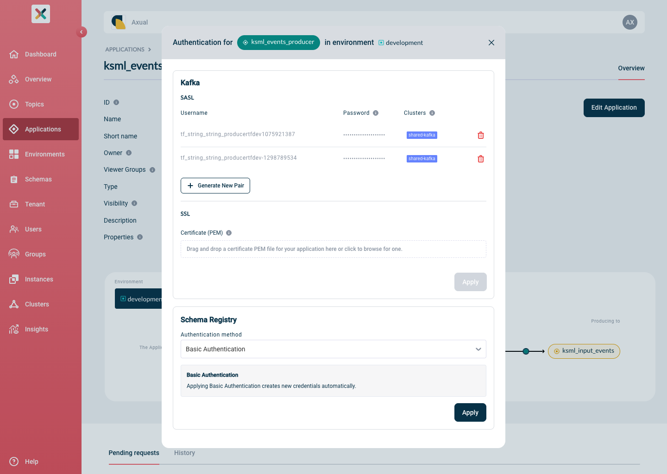Click the Axual logo in sidebar
This screenshot has height=474, width=667.
tap(41, 14)
